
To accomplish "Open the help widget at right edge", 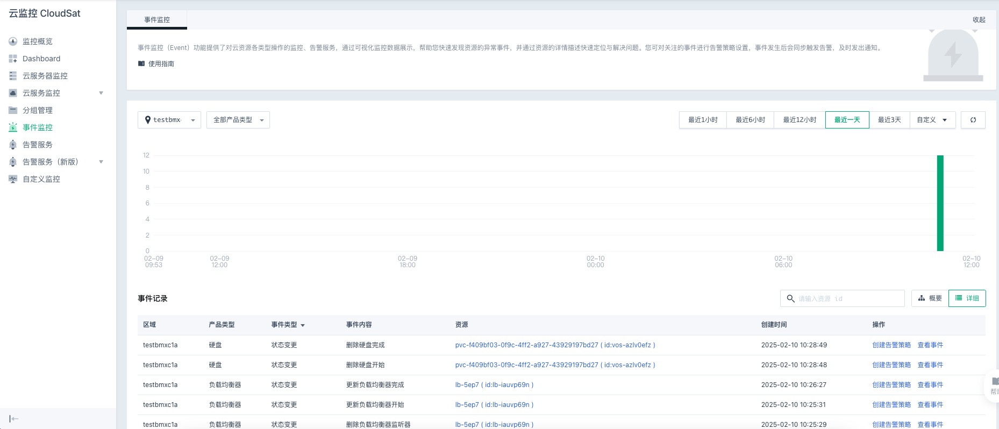I will 993,385.
